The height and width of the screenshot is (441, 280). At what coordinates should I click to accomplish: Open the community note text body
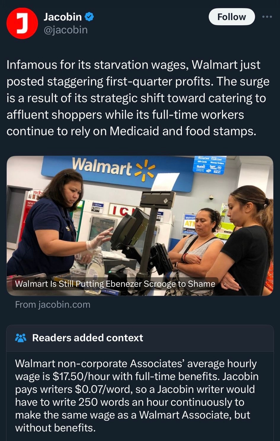point(137,396)
